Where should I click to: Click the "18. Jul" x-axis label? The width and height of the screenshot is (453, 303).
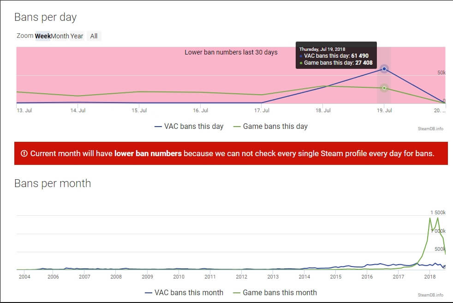point(323,110)
